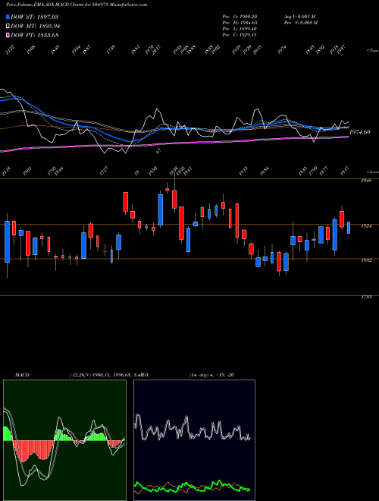Click the 1727 low-row label
Viewport: 379px width, 501px height.
[x=104, y=172]
